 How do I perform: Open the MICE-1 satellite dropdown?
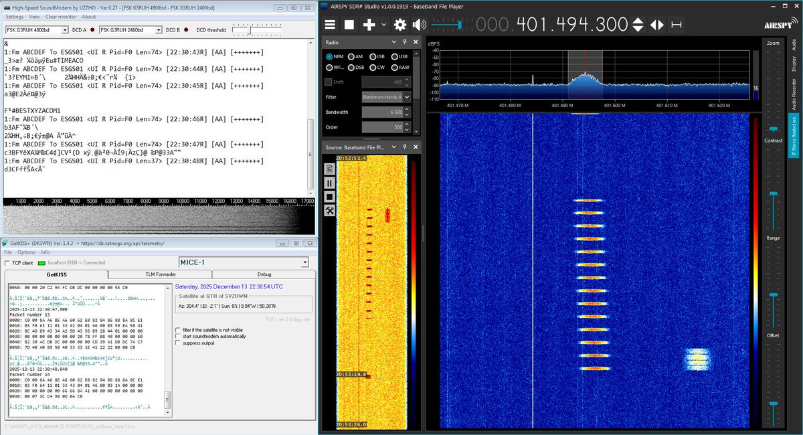244,262
